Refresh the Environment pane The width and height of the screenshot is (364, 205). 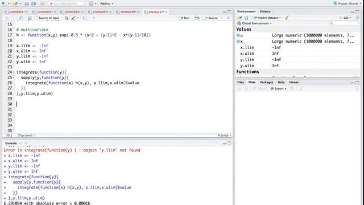[357, 18]
